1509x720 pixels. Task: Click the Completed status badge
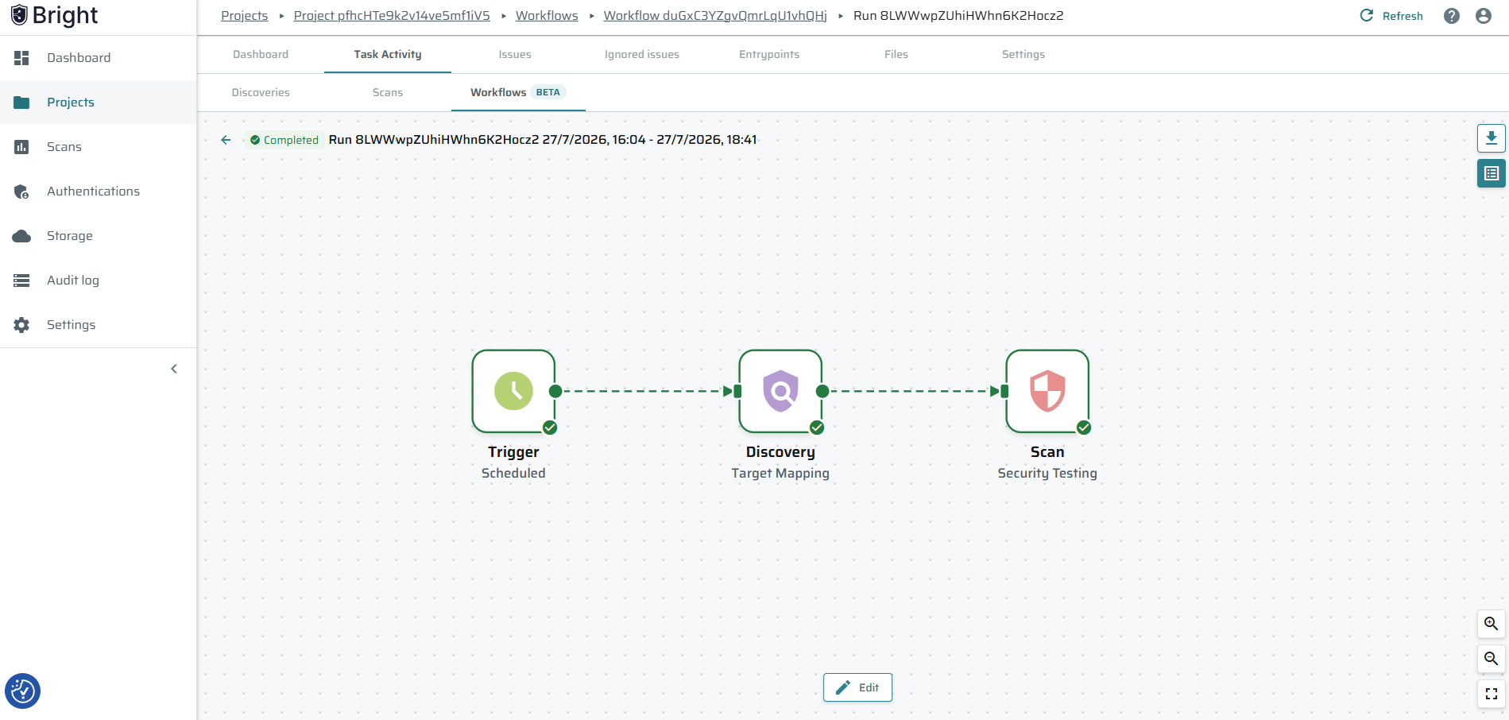click(284, 140)
